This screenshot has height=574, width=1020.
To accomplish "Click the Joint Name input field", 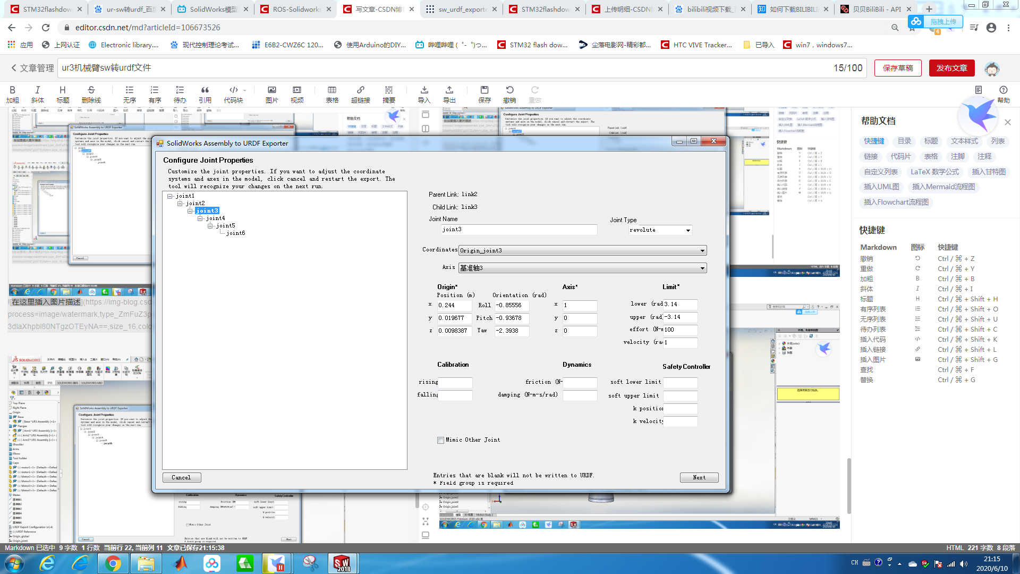I will pos(518,230).
